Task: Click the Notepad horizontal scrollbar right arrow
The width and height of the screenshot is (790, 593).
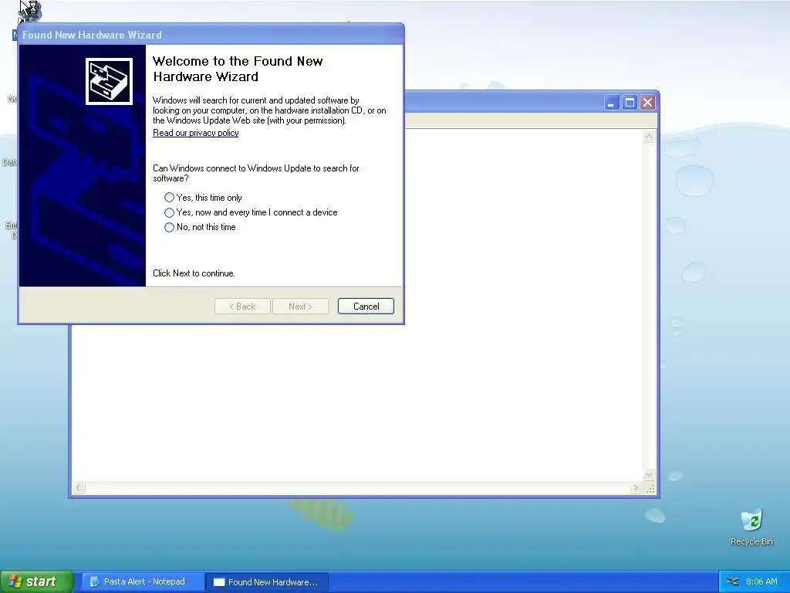Action: 636,488
